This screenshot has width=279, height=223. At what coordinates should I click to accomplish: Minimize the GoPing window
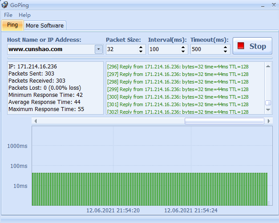coord(262,5)
